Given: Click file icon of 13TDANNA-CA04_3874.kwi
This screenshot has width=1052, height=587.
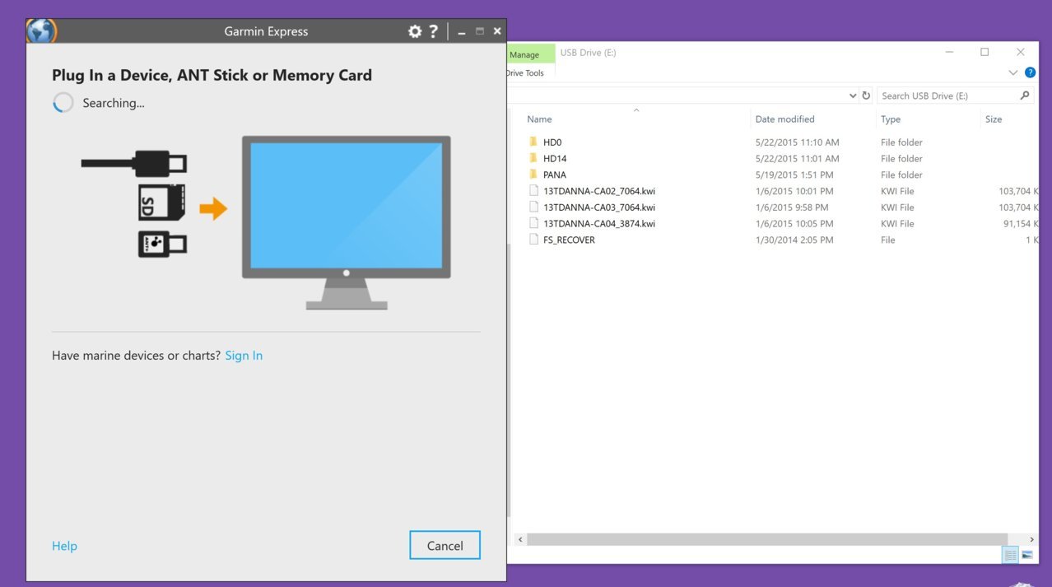Looking at the screenshot, I should (x=533, y=223).
